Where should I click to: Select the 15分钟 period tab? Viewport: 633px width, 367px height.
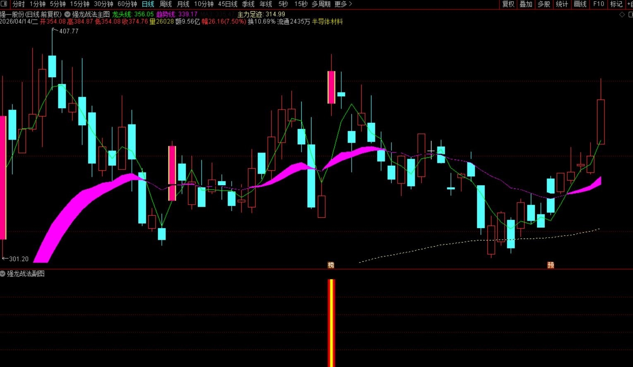click(x=80, y=4)
